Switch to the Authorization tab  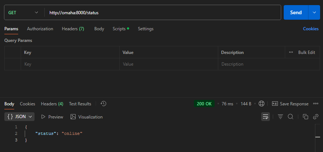(40, 29)
